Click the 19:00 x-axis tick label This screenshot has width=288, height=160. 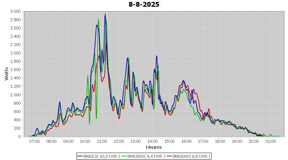(237, 141)
